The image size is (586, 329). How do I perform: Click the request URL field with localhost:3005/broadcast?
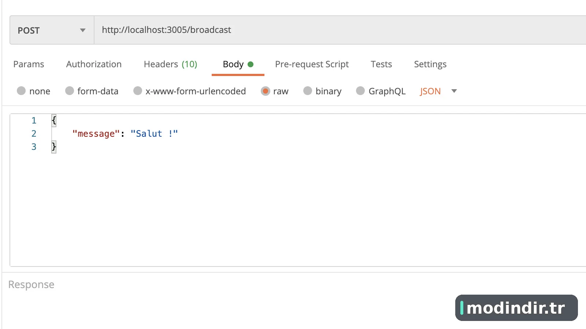[340, 30]
